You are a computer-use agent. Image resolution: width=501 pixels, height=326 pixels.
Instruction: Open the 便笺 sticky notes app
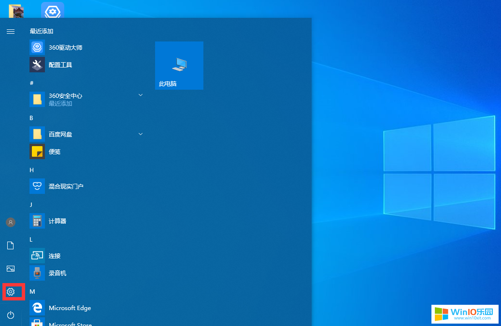pyautogui.click(x=55, y=152)
